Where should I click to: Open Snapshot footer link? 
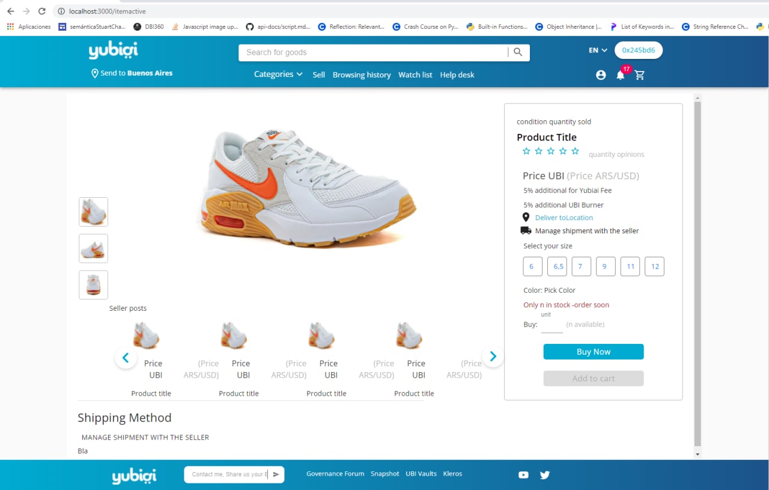pyautogui.click(x=385, y=474)
